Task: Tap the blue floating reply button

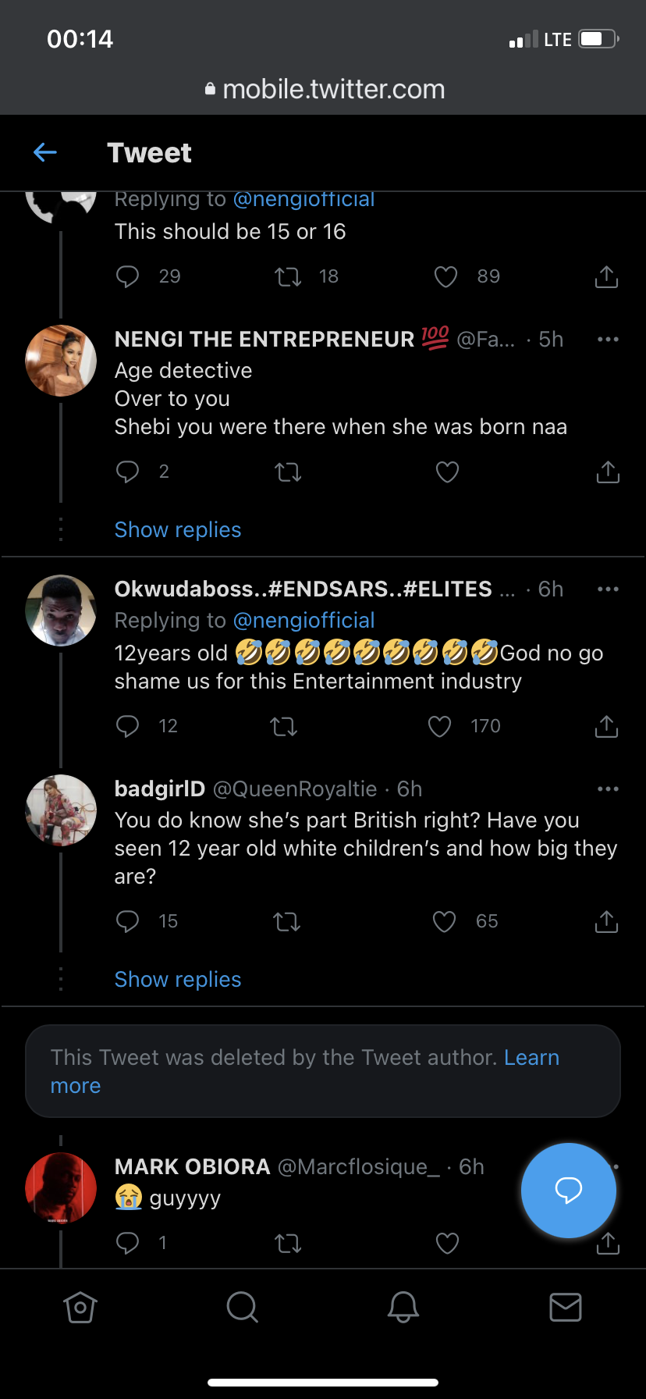Action: tap(569, 1191)
